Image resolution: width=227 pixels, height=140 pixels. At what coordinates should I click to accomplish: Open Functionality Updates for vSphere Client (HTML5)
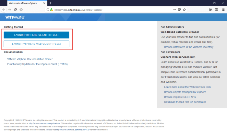click(x=37, y=64)
